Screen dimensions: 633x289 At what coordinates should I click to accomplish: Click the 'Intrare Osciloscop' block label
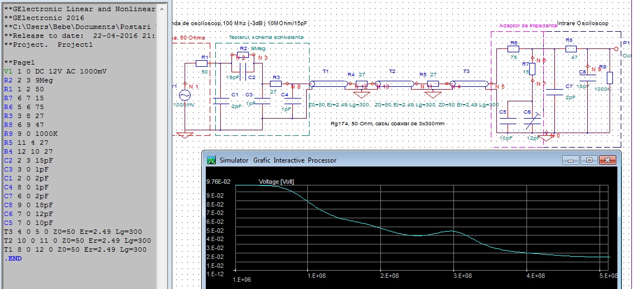tap(583, 24)
